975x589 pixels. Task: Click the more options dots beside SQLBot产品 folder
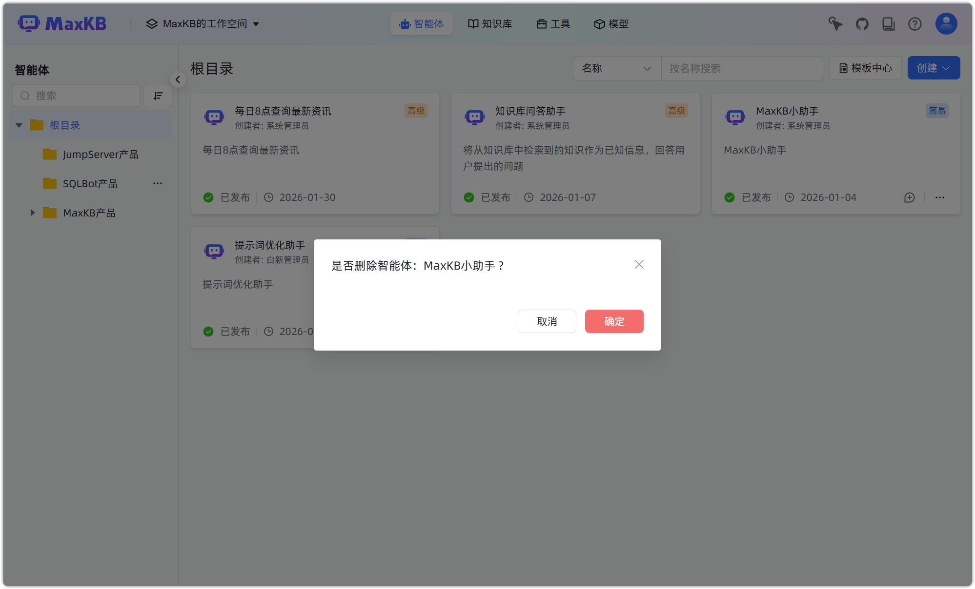click(157, 183)
